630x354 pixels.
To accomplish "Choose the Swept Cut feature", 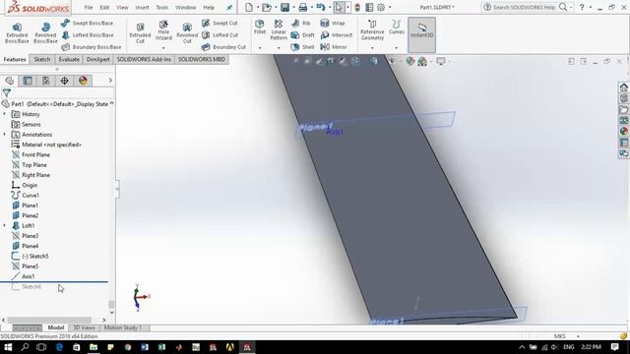I will pos(220,24).
